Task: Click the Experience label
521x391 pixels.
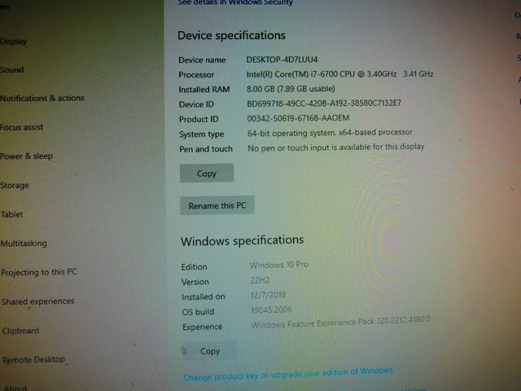Action: point(203,327)
